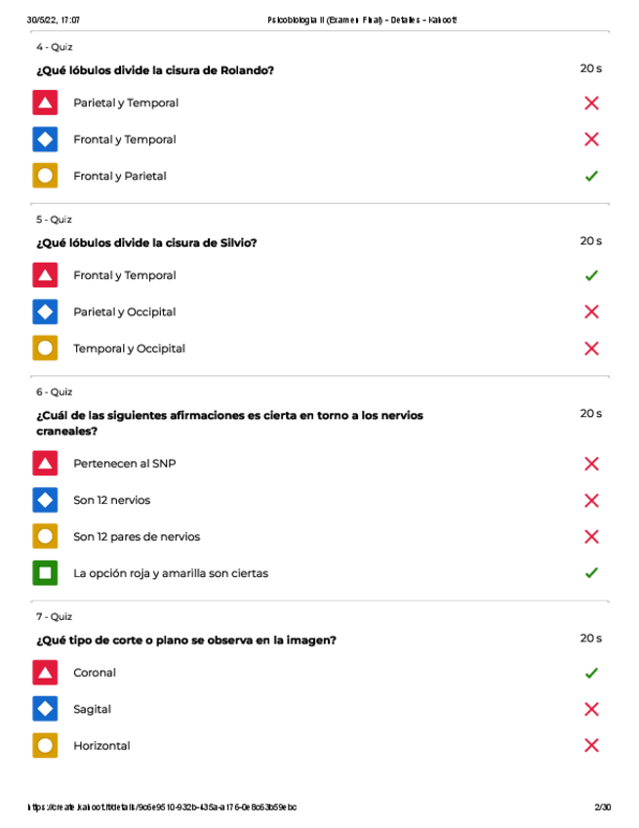Click red cross beside "Temporal y Occipital"
The image size is (639, 828).
click(x=590, y=349)
